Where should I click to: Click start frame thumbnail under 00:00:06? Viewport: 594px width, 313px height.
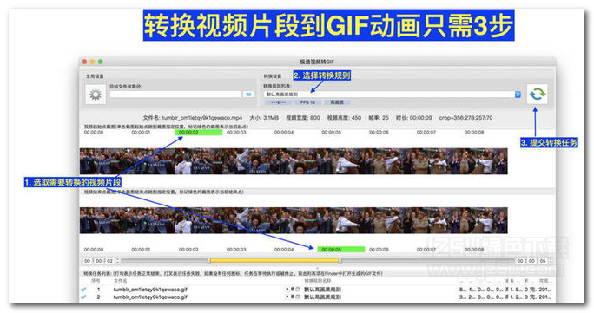coord(389,161)
